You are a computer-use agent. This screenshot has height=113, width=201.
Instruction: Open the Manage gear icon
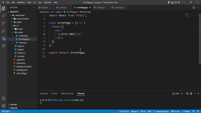point(3,106)
